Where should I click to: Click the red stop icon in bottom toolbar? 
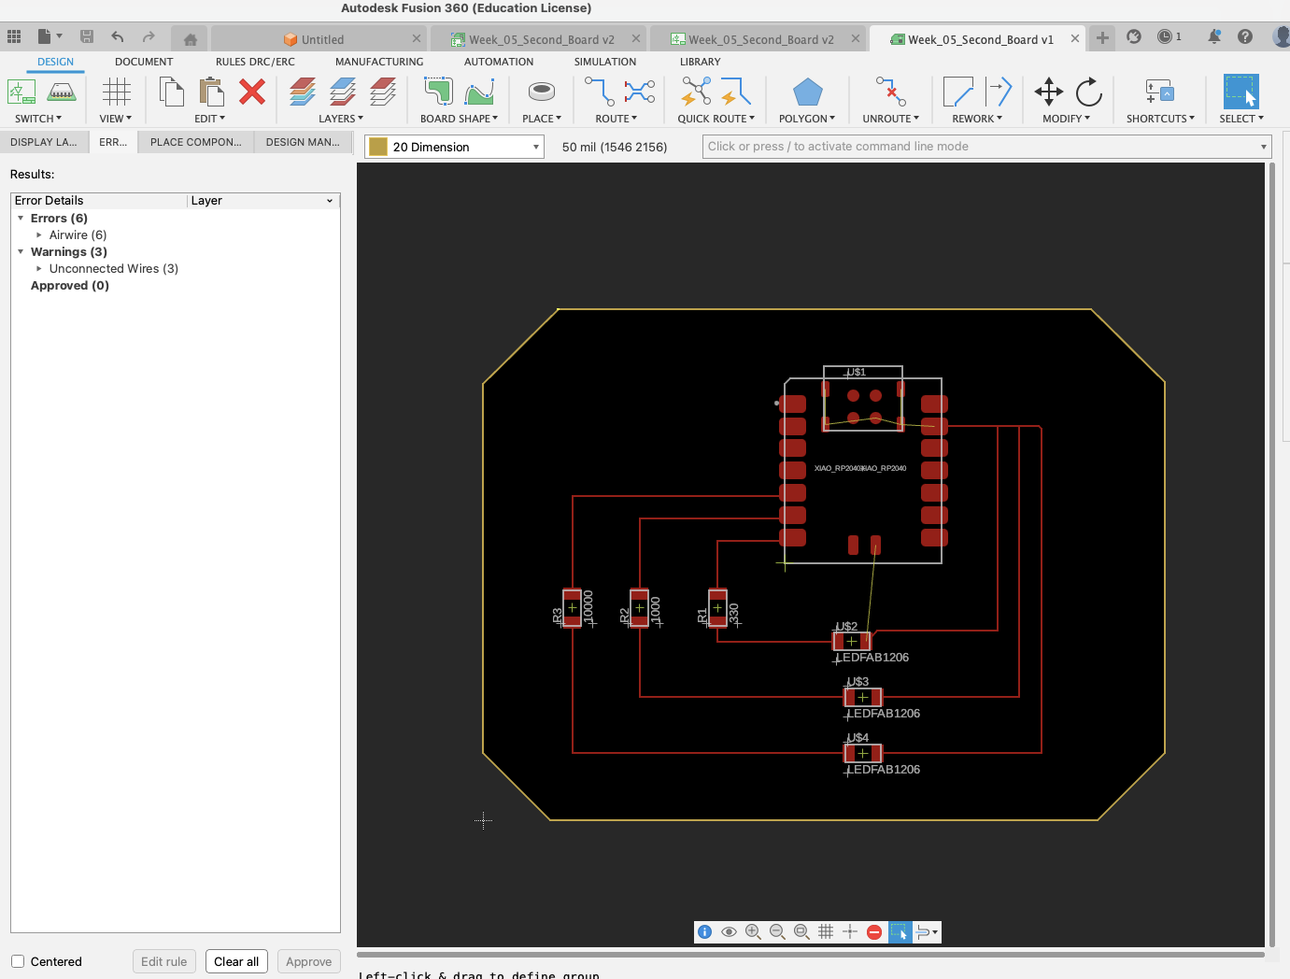click(x=874, y=931)
